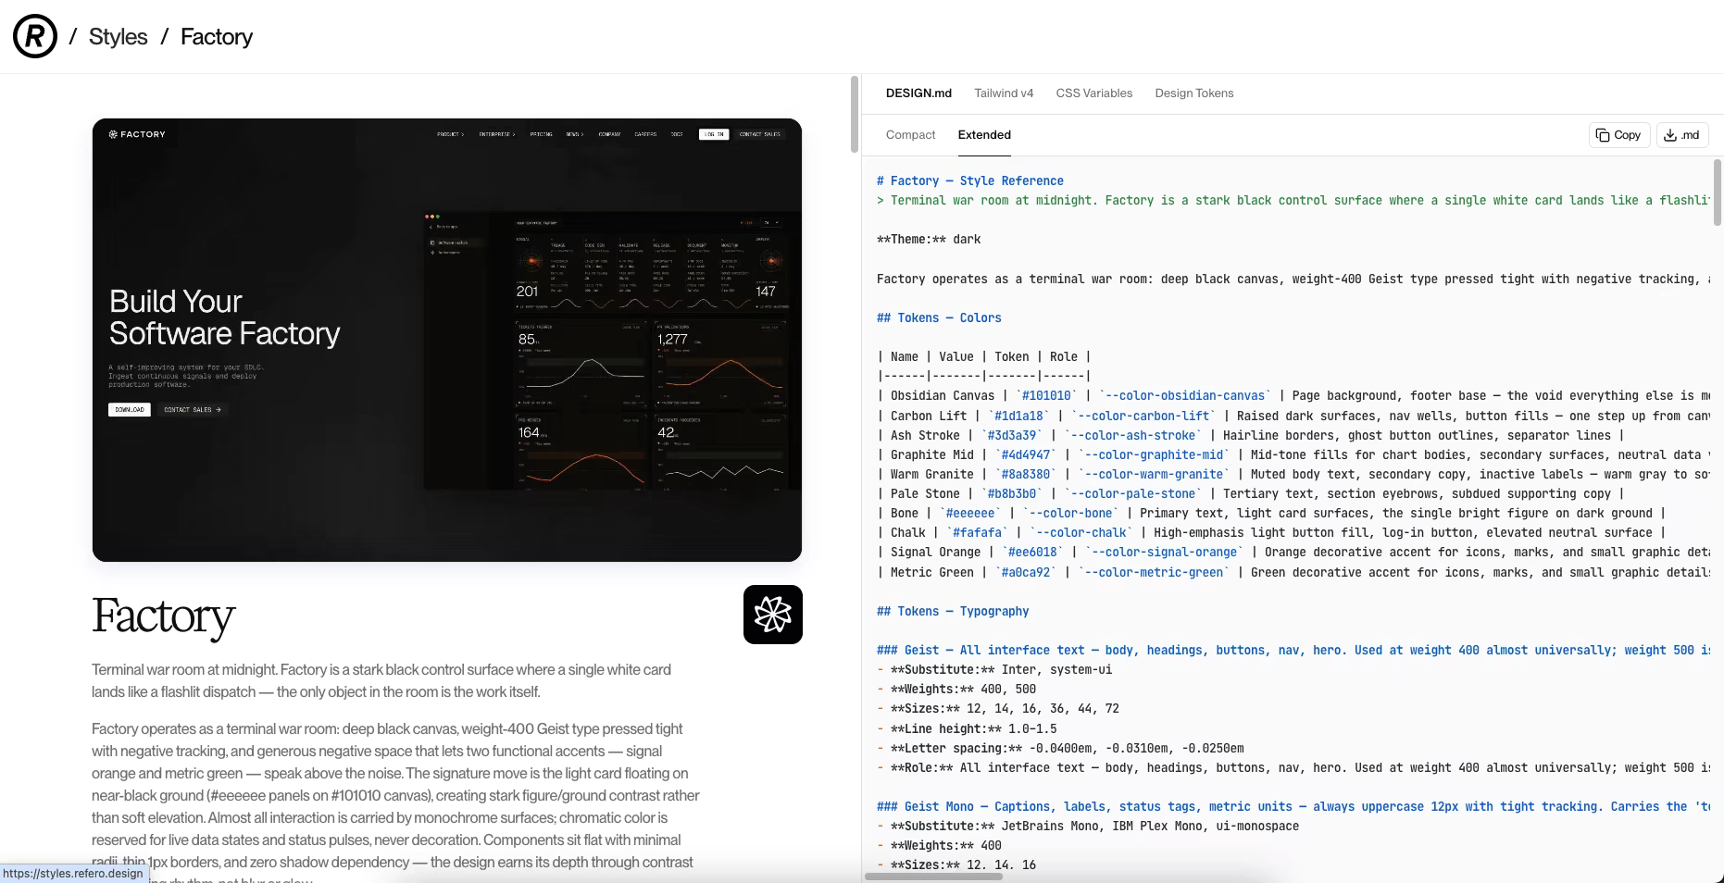Copy the DESIGN.md contents
The image size is (1724, 883).
[1618, 135]
